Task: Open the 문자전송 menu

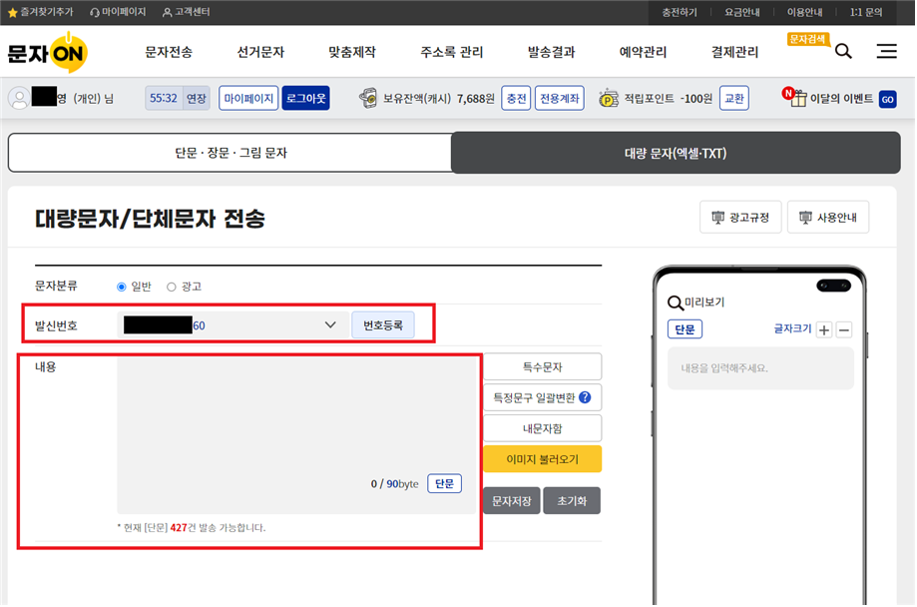Action: 169,52
